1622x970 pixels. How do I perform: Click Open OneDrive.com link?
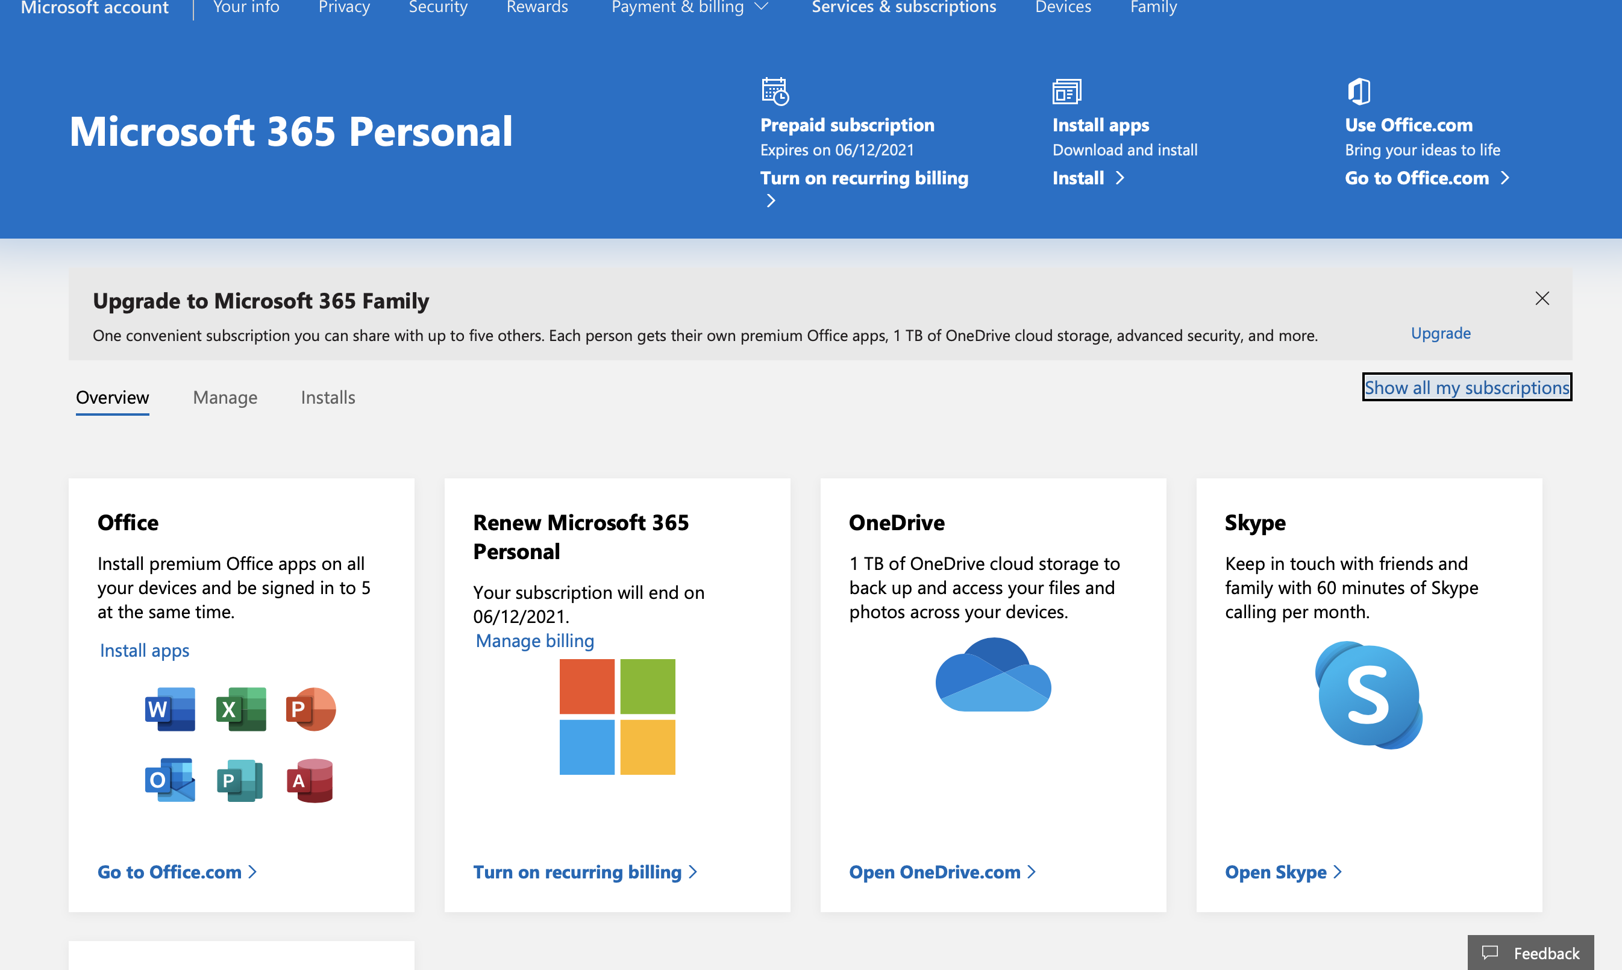point(935,872)
